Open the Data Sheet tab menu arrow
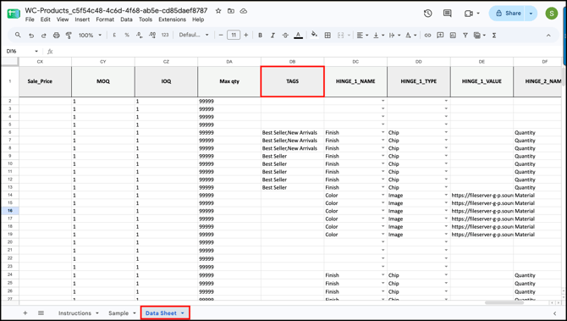 pos(183,313)
